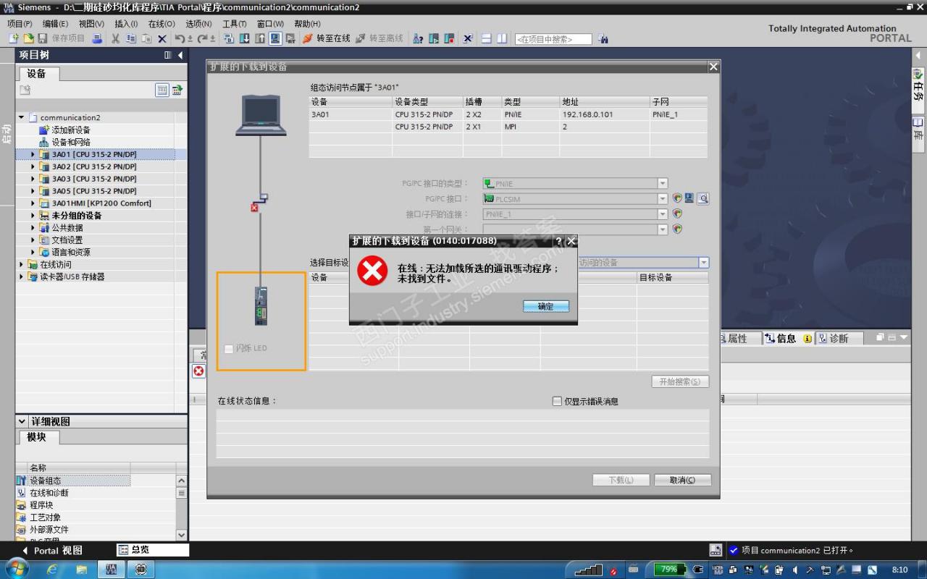This screenshot has height=579, width=927.
Task: Click the project search binoculars icon
Action: [603, 38]
